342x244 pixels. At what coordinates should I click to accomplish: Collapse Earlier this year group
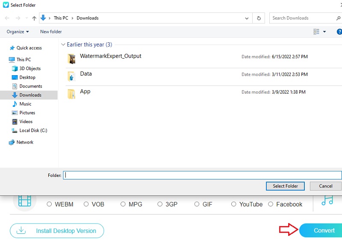pyautogui.click(x=63, y=44)
